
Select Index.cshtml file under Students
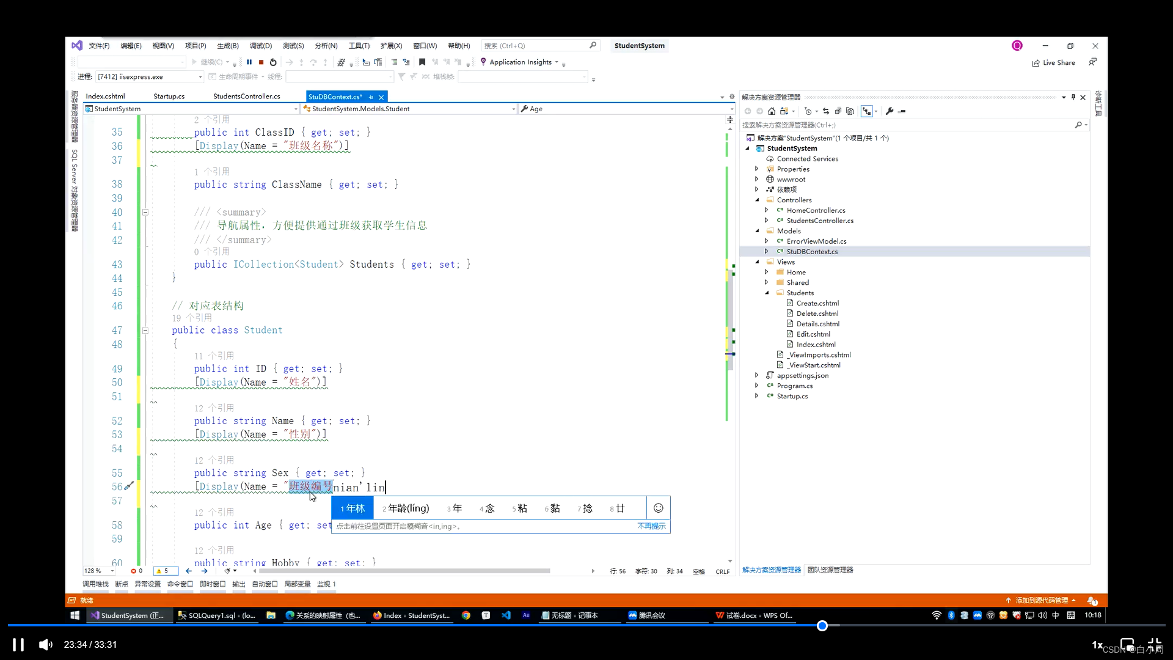tap(816, 345)
